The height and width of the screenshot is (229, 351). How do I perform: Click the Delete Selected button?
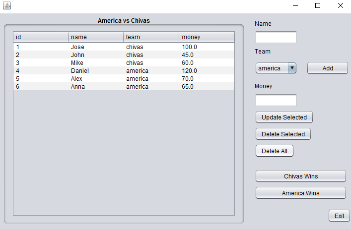283,134
